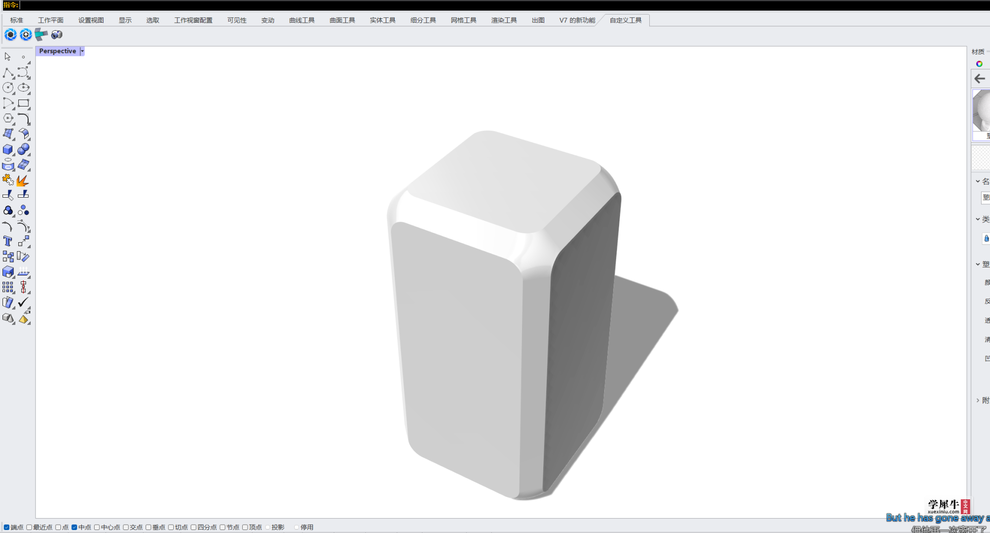Screen dimensions: 990x533
Task: Click the puzzle-piece join tool
Action: tap(8, 180)
